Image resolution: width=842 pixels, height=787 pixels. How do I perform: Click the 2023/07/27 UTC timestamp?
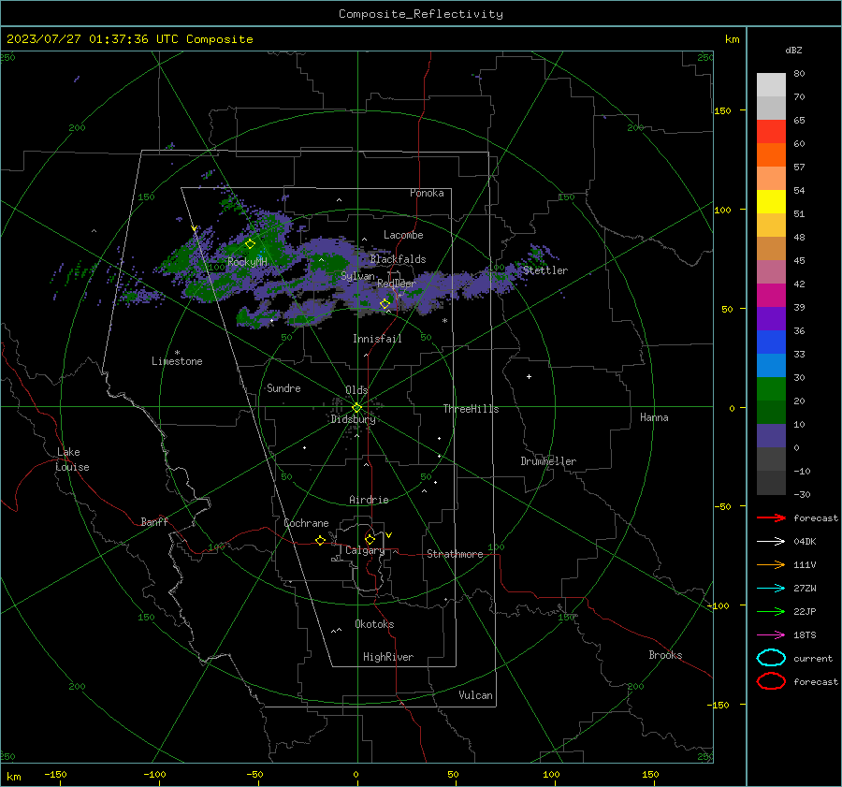point(129,39)
